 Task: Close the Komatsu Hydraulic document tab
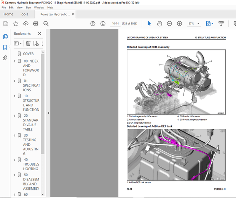pos(73,14)
